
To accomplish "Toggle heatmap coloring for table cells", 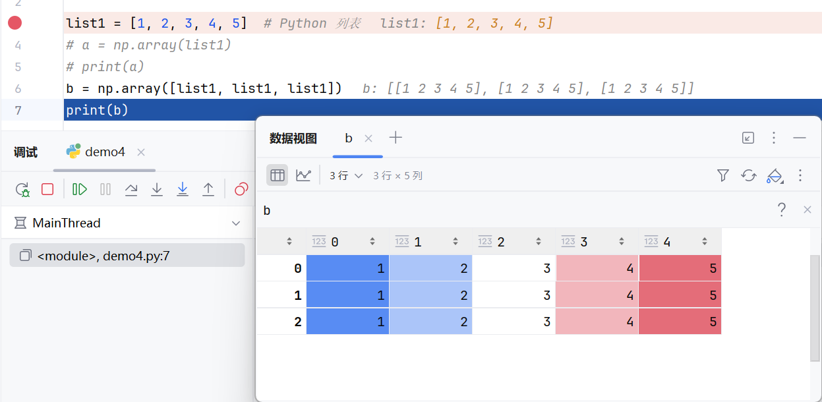I will [775, 175].
